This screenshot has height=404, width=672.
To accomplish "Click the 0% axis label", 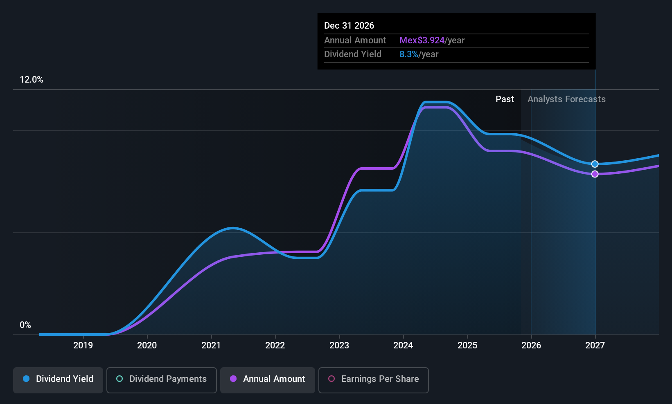I will click(x=25, y=325).
